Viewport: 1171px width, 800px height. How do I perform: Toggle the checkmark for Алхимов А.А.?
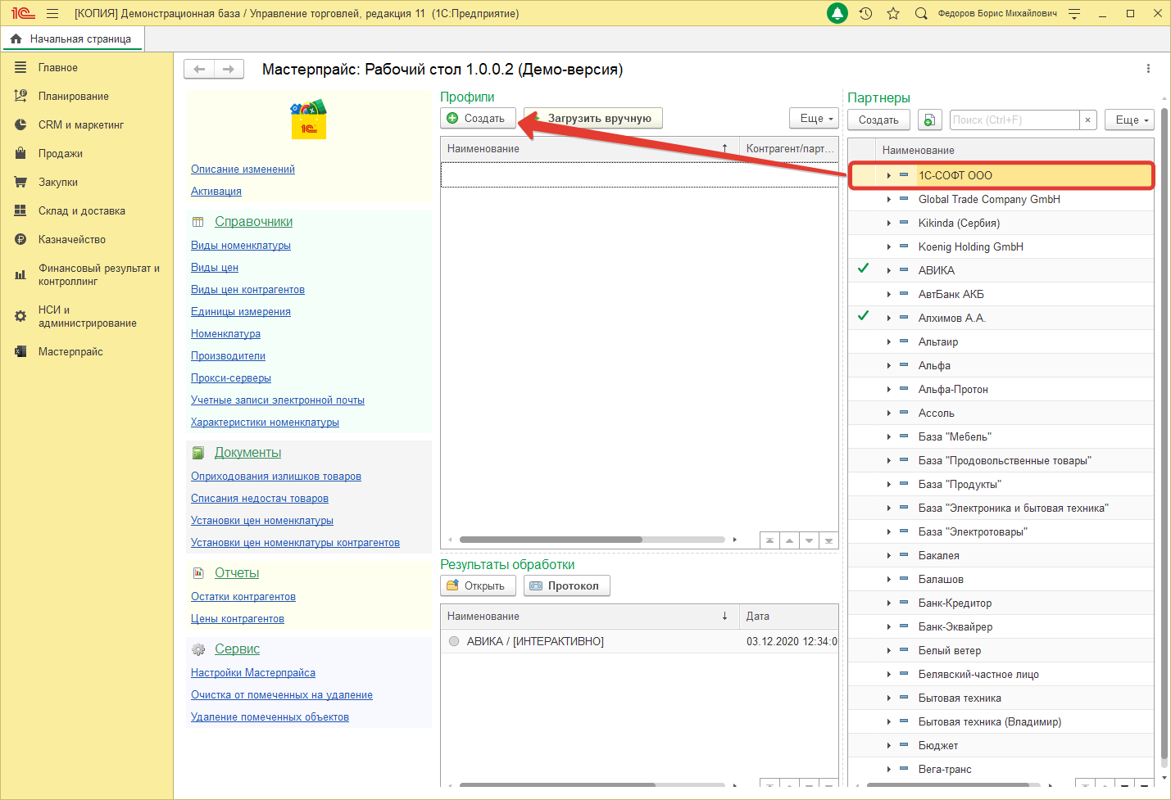(863, 317)
